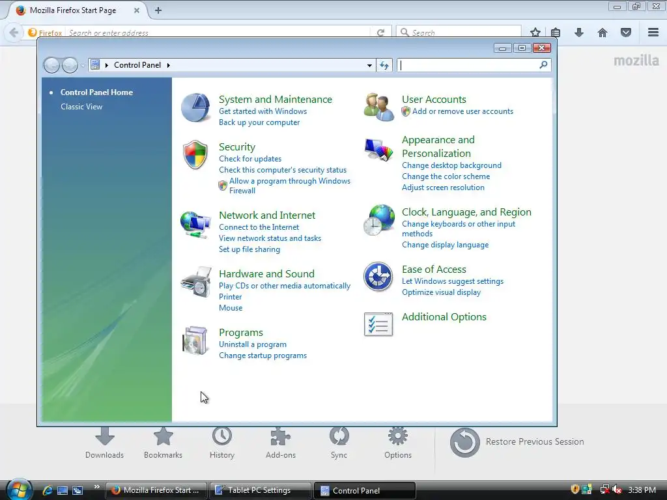The image size is (667, 500).
Task: Click the Firefox search field
Action: 459,33
